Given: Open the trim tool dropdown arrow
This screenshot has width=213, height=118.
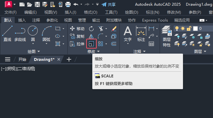Looking at the screenshot, I should [106, 29].
